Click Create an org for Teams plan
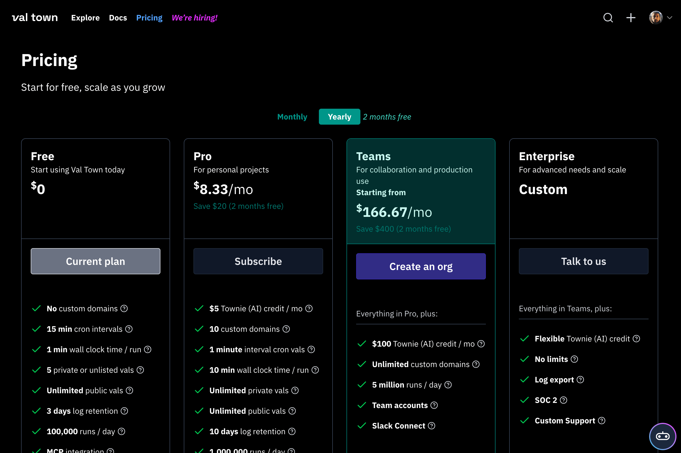 click(x=421, y=266)
